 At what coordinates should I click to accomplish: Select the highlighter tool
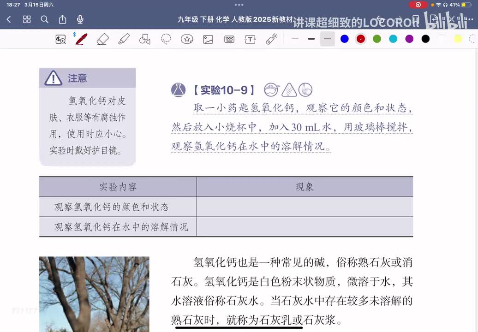point(124,39)
